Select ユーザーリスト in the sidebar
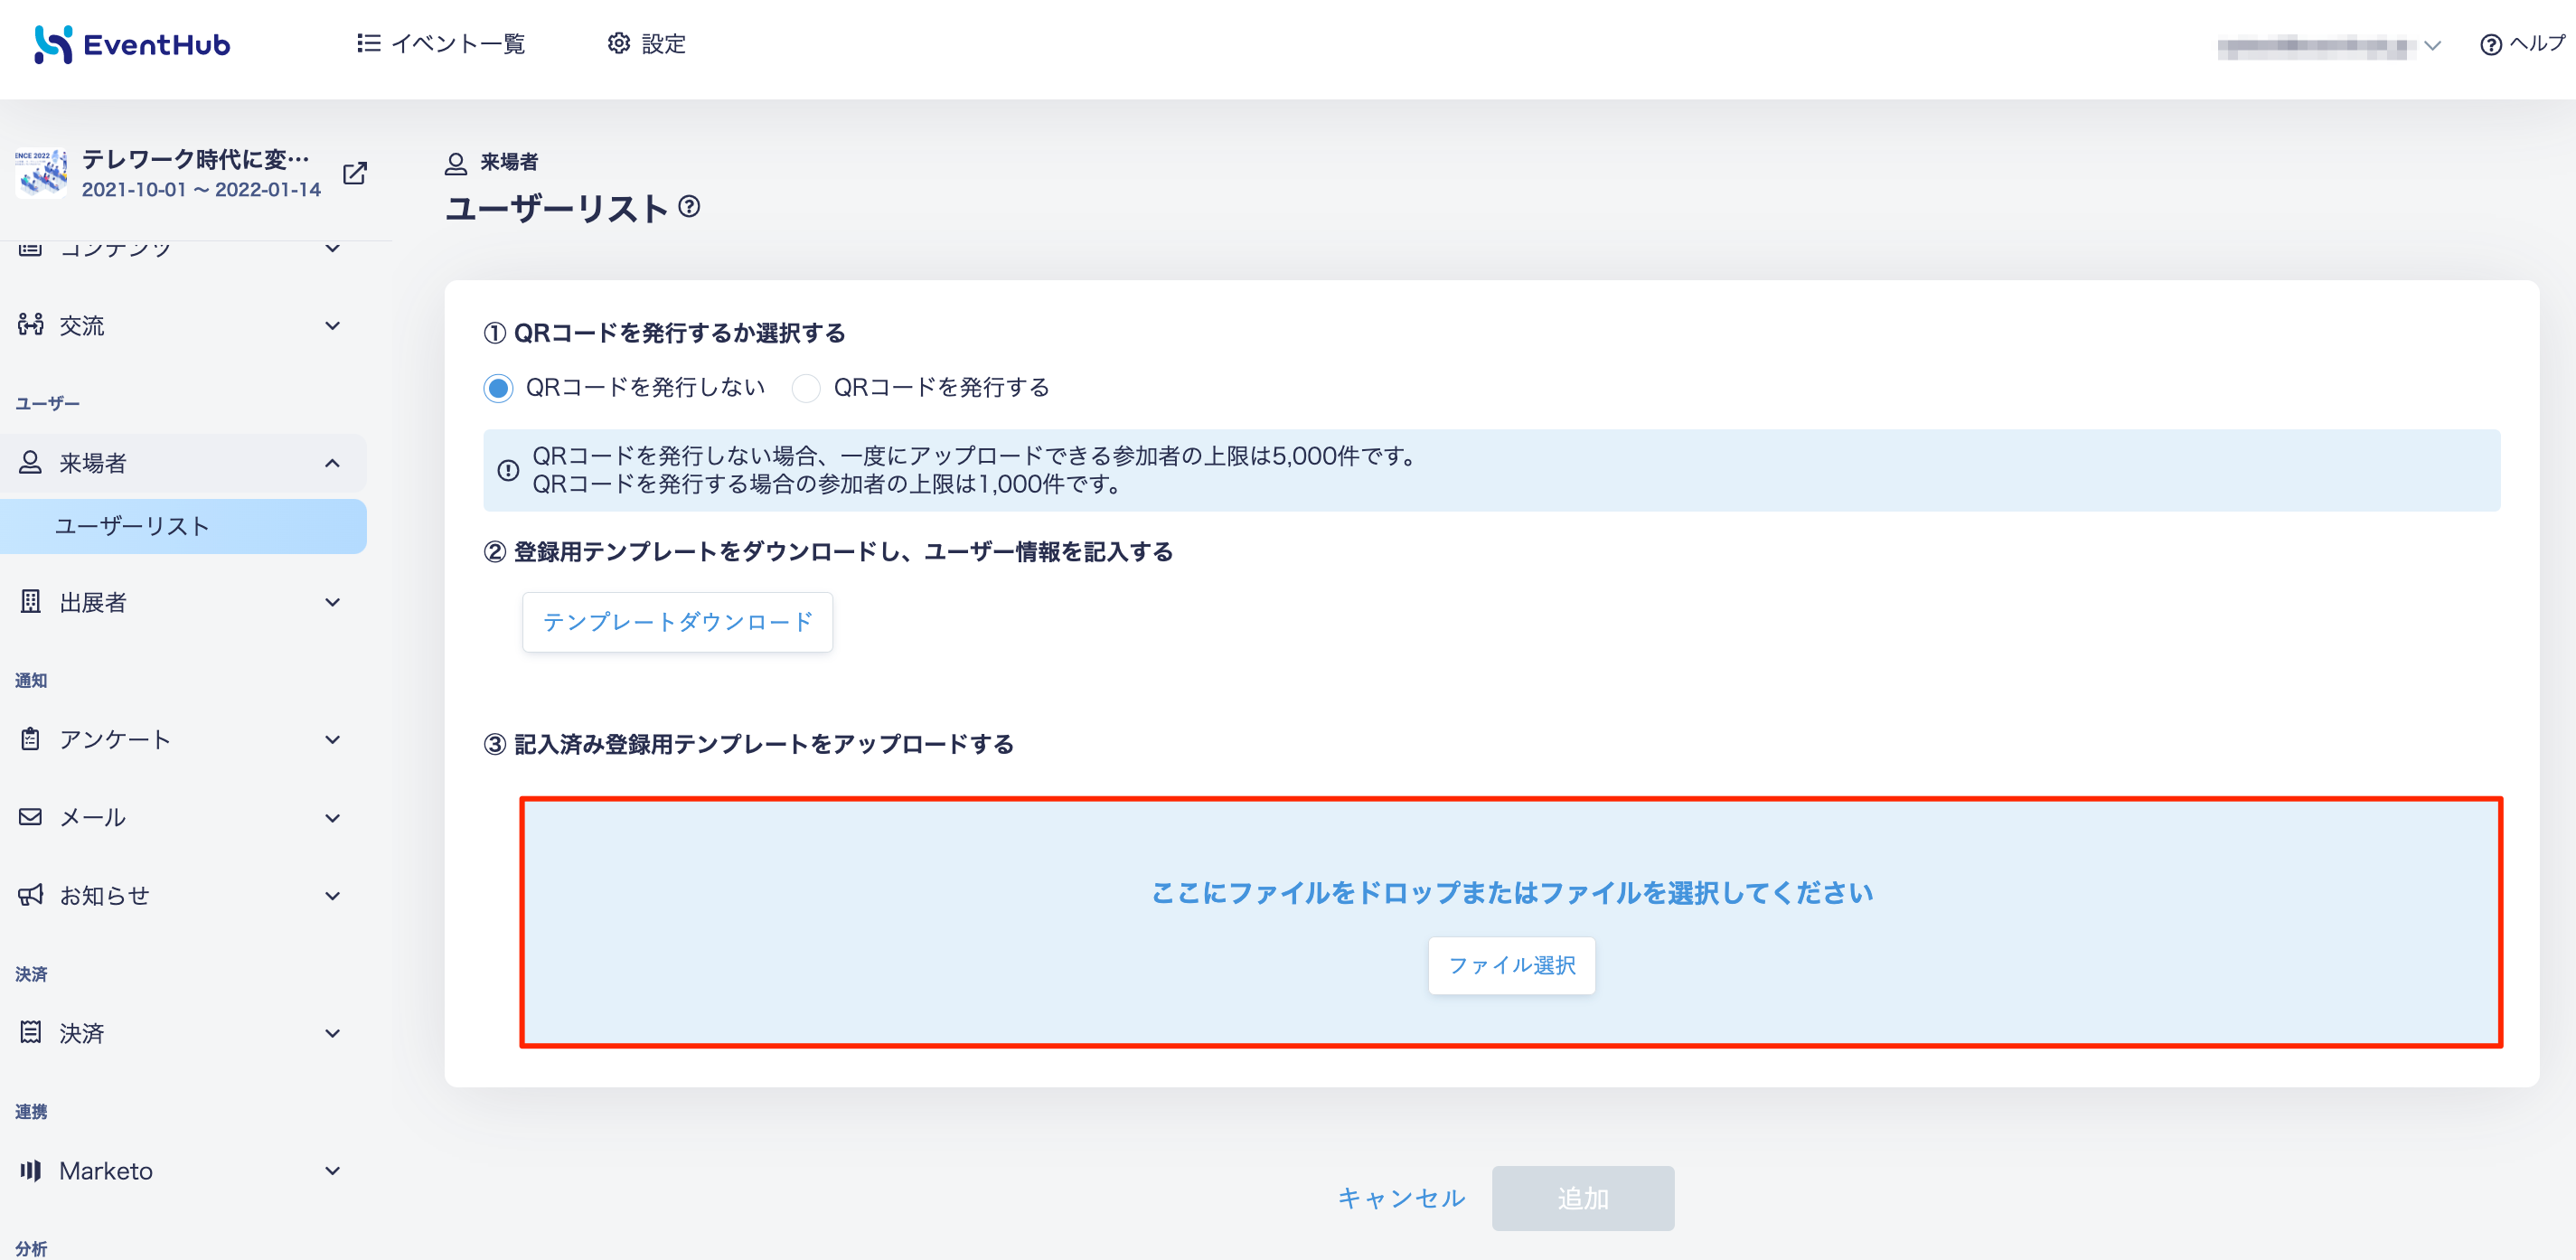Image resolution: width=2576 pixels, height=1260 pixels. (183, 526)
